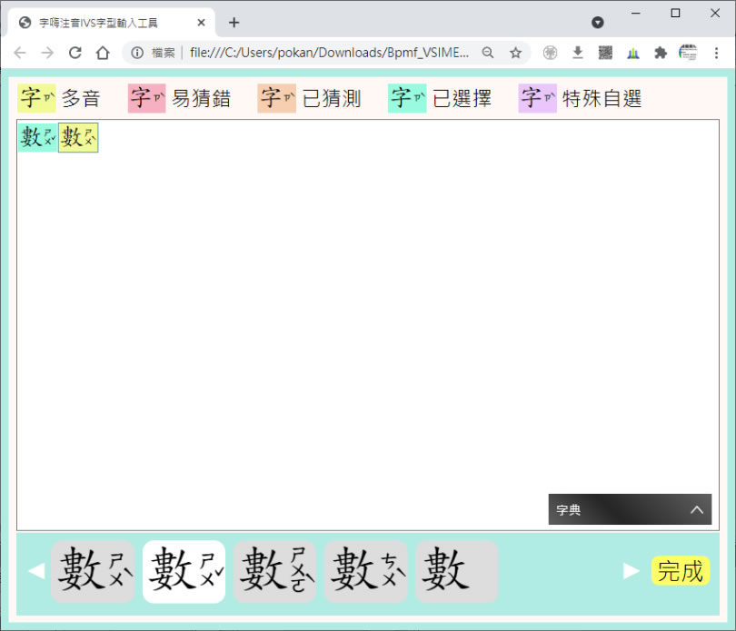Click the green 已選擇 legend swatch
Viewport: 736px width, 631px height.
click(x=407, y=98)
